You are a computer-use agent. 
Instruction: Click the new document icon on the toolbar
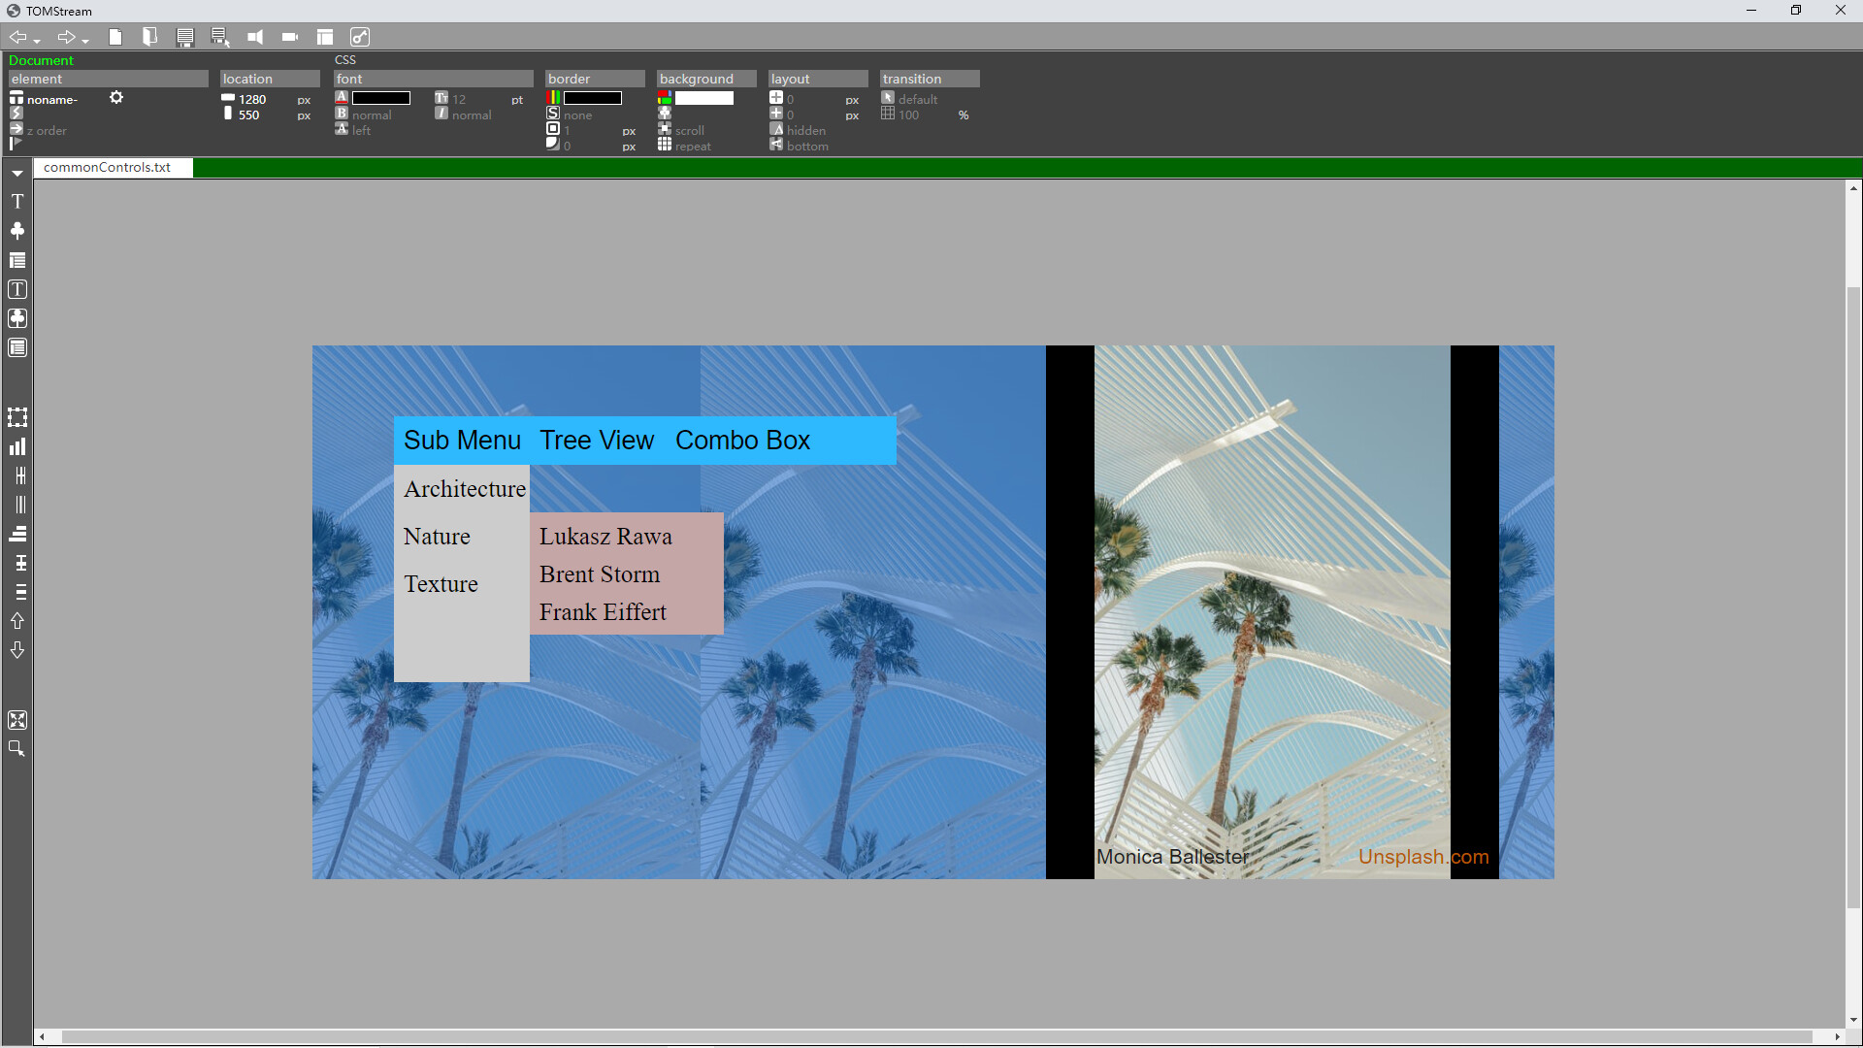coord(115,37)
